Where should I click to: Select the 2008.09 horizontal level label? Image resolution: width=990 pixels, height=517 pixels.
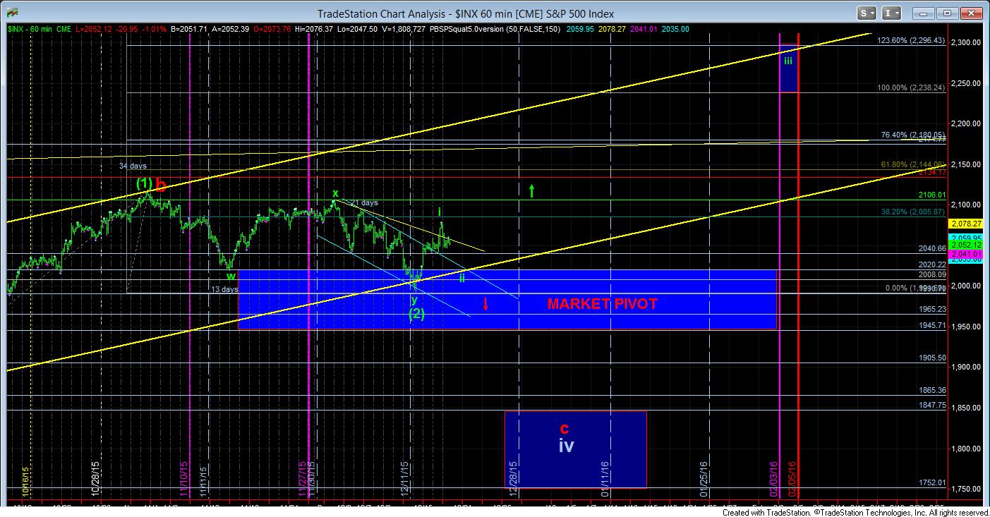[931, 275]
